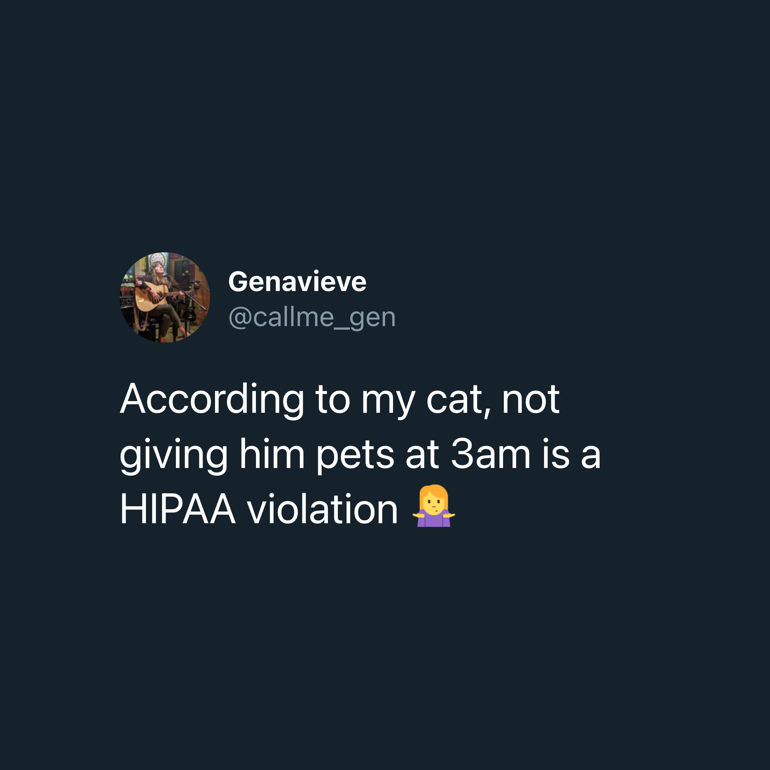Select the word violation in the tweet

click(322, 509)
